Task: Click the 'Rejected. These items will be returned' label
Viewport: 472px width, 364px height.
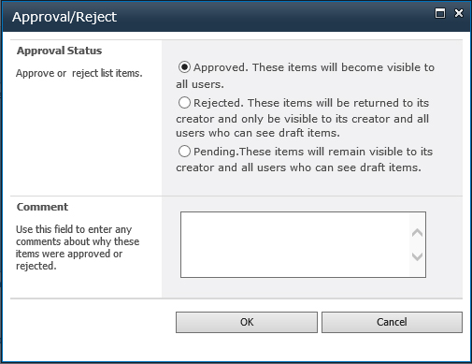Action: [x=303, y=118]
